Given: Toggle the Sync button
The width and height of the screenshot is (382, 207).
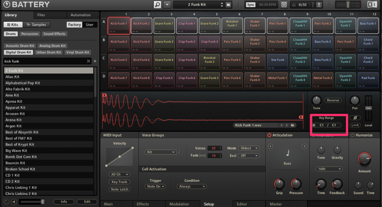Looking at the screenshot, I should pyautogui.click(x=250, y=5).
